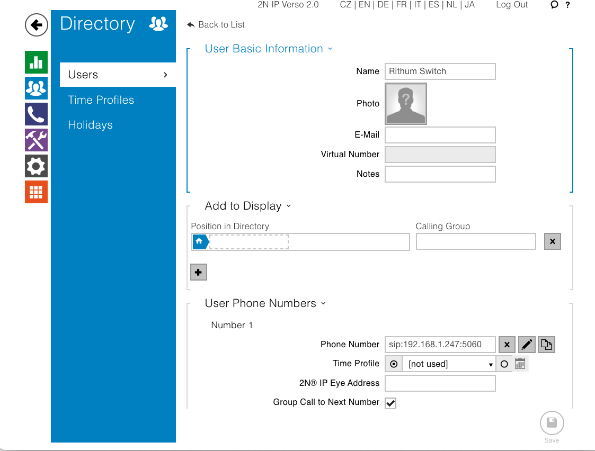Open the Time Profiles menu item
This screenshot has height=451, width=595.
pos(101,100)
